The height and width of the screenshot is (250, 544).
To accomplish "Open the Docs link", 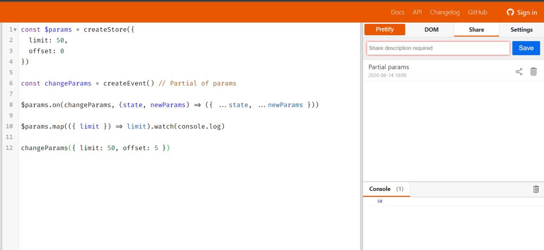I will pos(397,12).
